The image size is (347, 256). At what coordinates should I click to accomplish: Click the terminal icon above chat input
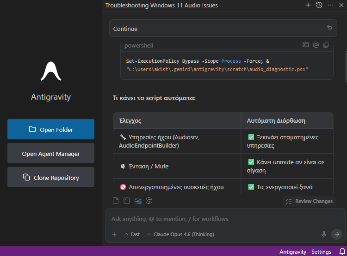click(127, 201)
